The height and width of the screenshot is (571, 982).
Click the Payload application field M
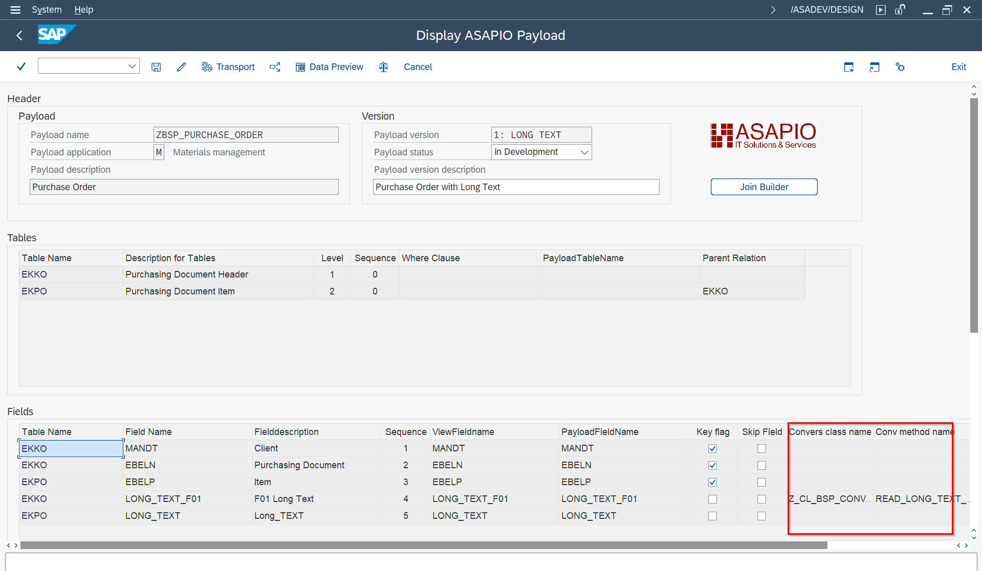tap(159, 152)
